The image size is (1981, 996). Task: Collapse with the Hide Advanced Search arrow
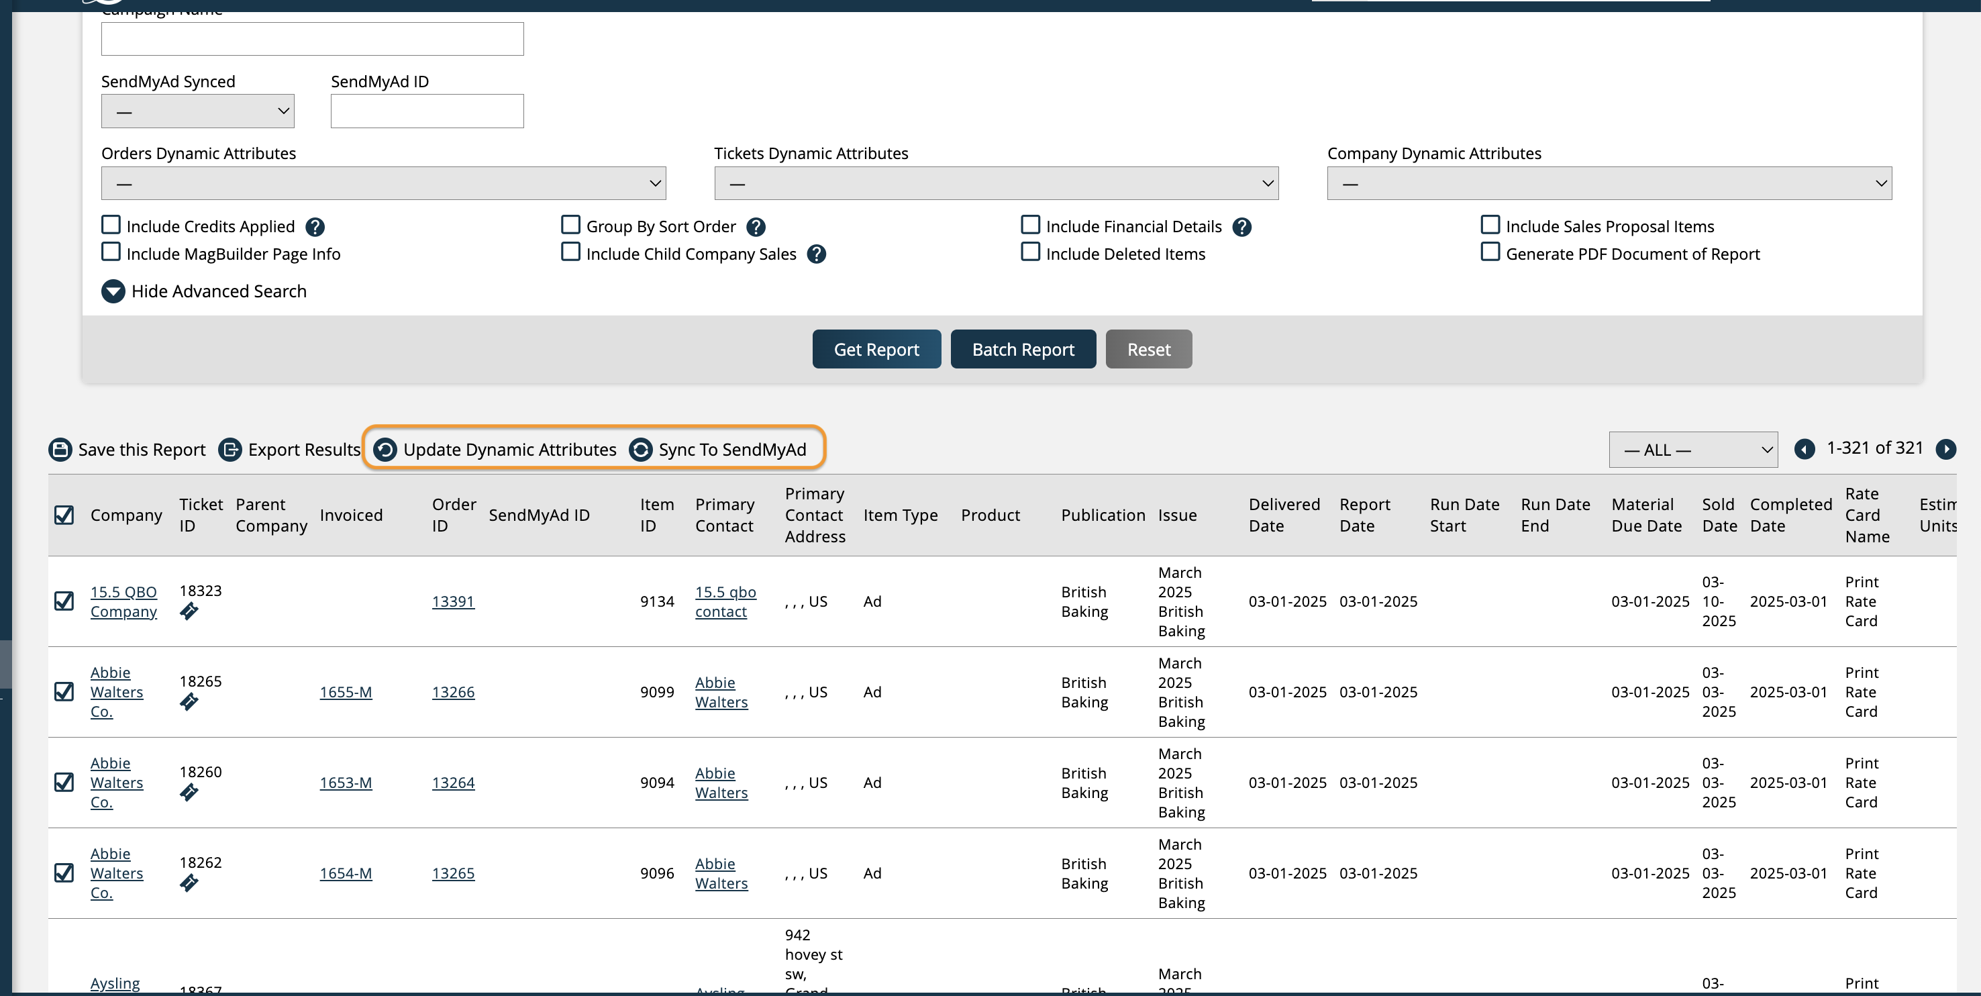pyautogui.click(x=113, y=291)
